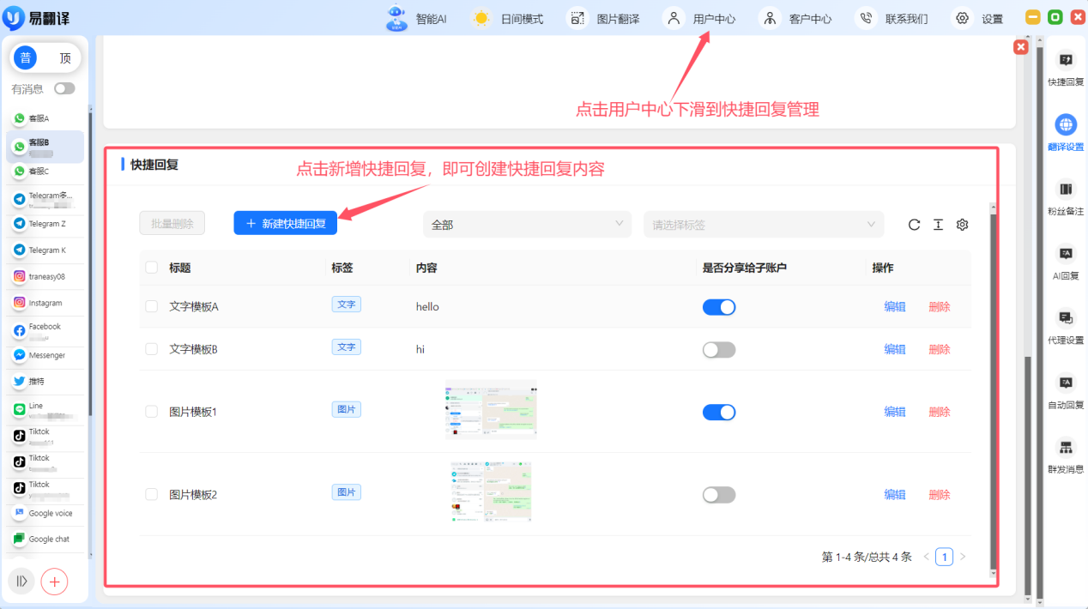1088x609 pixels.
Task: Click 编辑 link for 文字模板B
Action: coord(895,350)
